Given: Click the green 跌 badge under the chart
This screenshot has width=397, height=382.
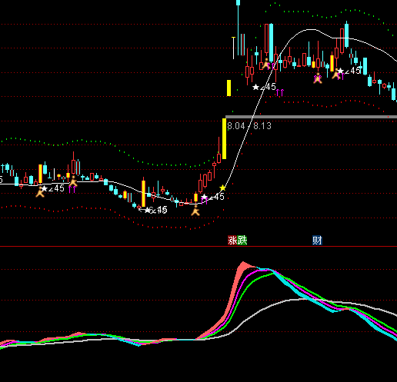Looking at the screenshot, I should tap(242, 241).
